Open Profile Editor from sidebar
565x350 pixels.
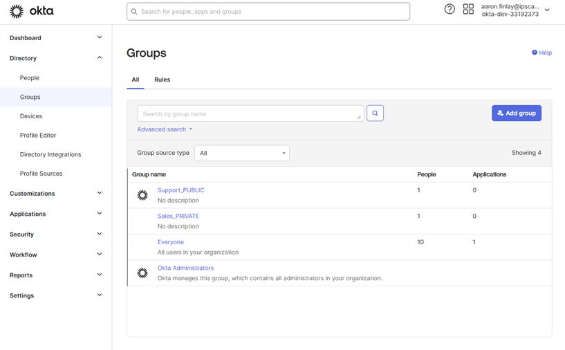tap(38, 136)
